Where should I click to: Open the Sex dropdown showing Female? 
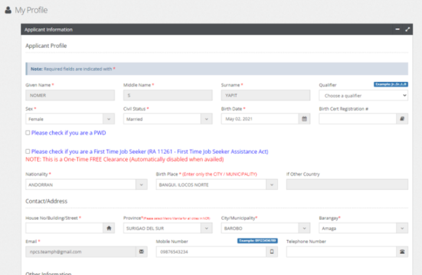70,119
